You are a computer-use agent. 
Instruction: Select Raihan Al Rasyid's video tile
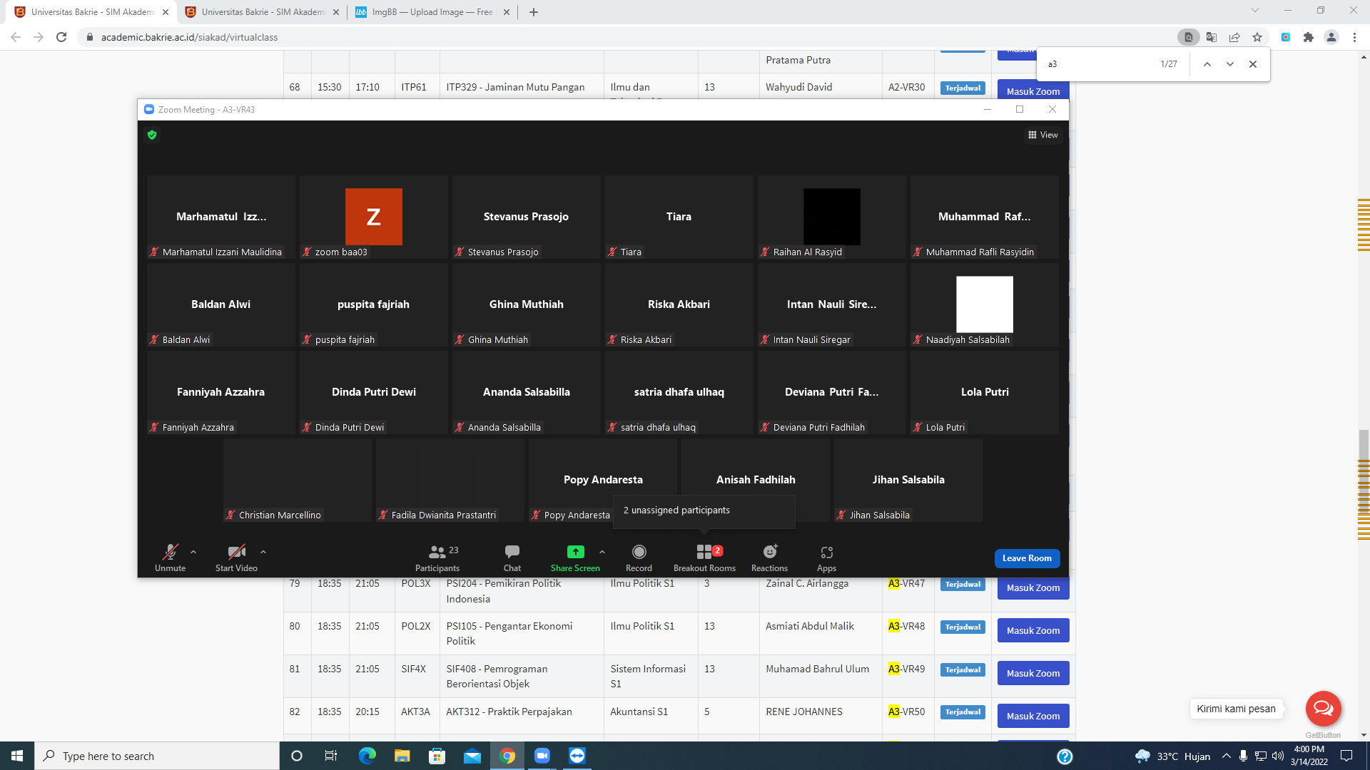tap(832, 217)
